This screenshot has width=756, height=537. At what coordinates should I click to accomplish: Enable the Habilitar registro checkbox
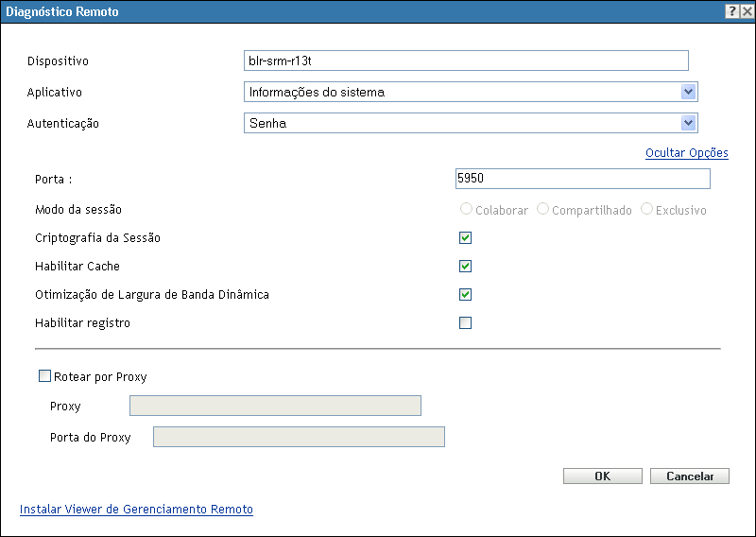465,322
